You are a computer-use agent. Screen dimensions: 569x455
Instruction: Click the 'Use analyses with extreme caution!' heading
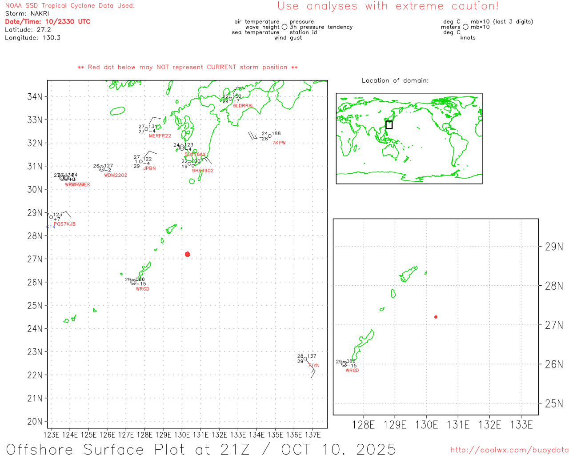click(388, 6)
